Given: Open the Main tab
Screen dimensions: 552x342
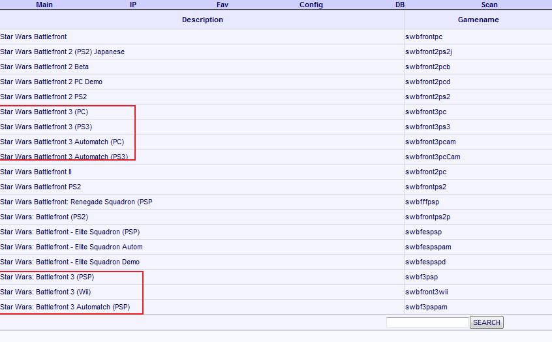Looking at the screenshot, I should [44, 5].
